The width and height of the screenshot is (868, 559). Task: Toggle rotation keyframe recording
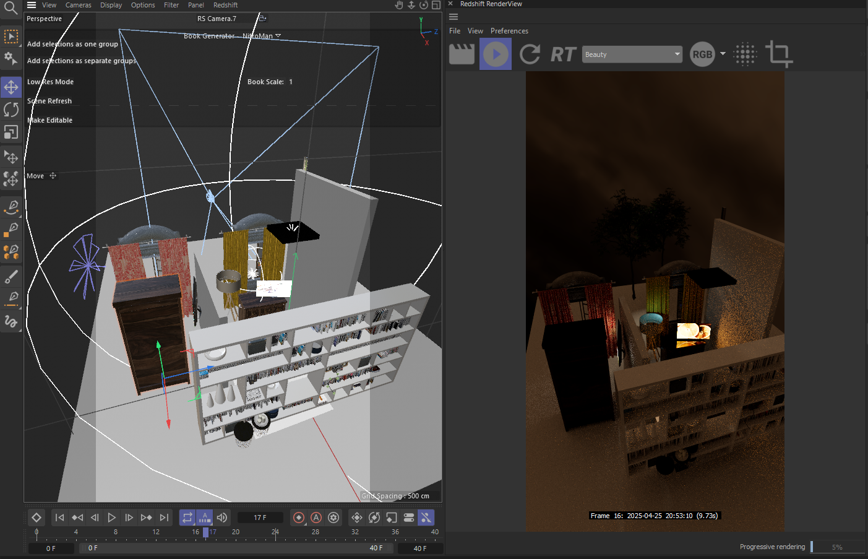tap(374, 518)
